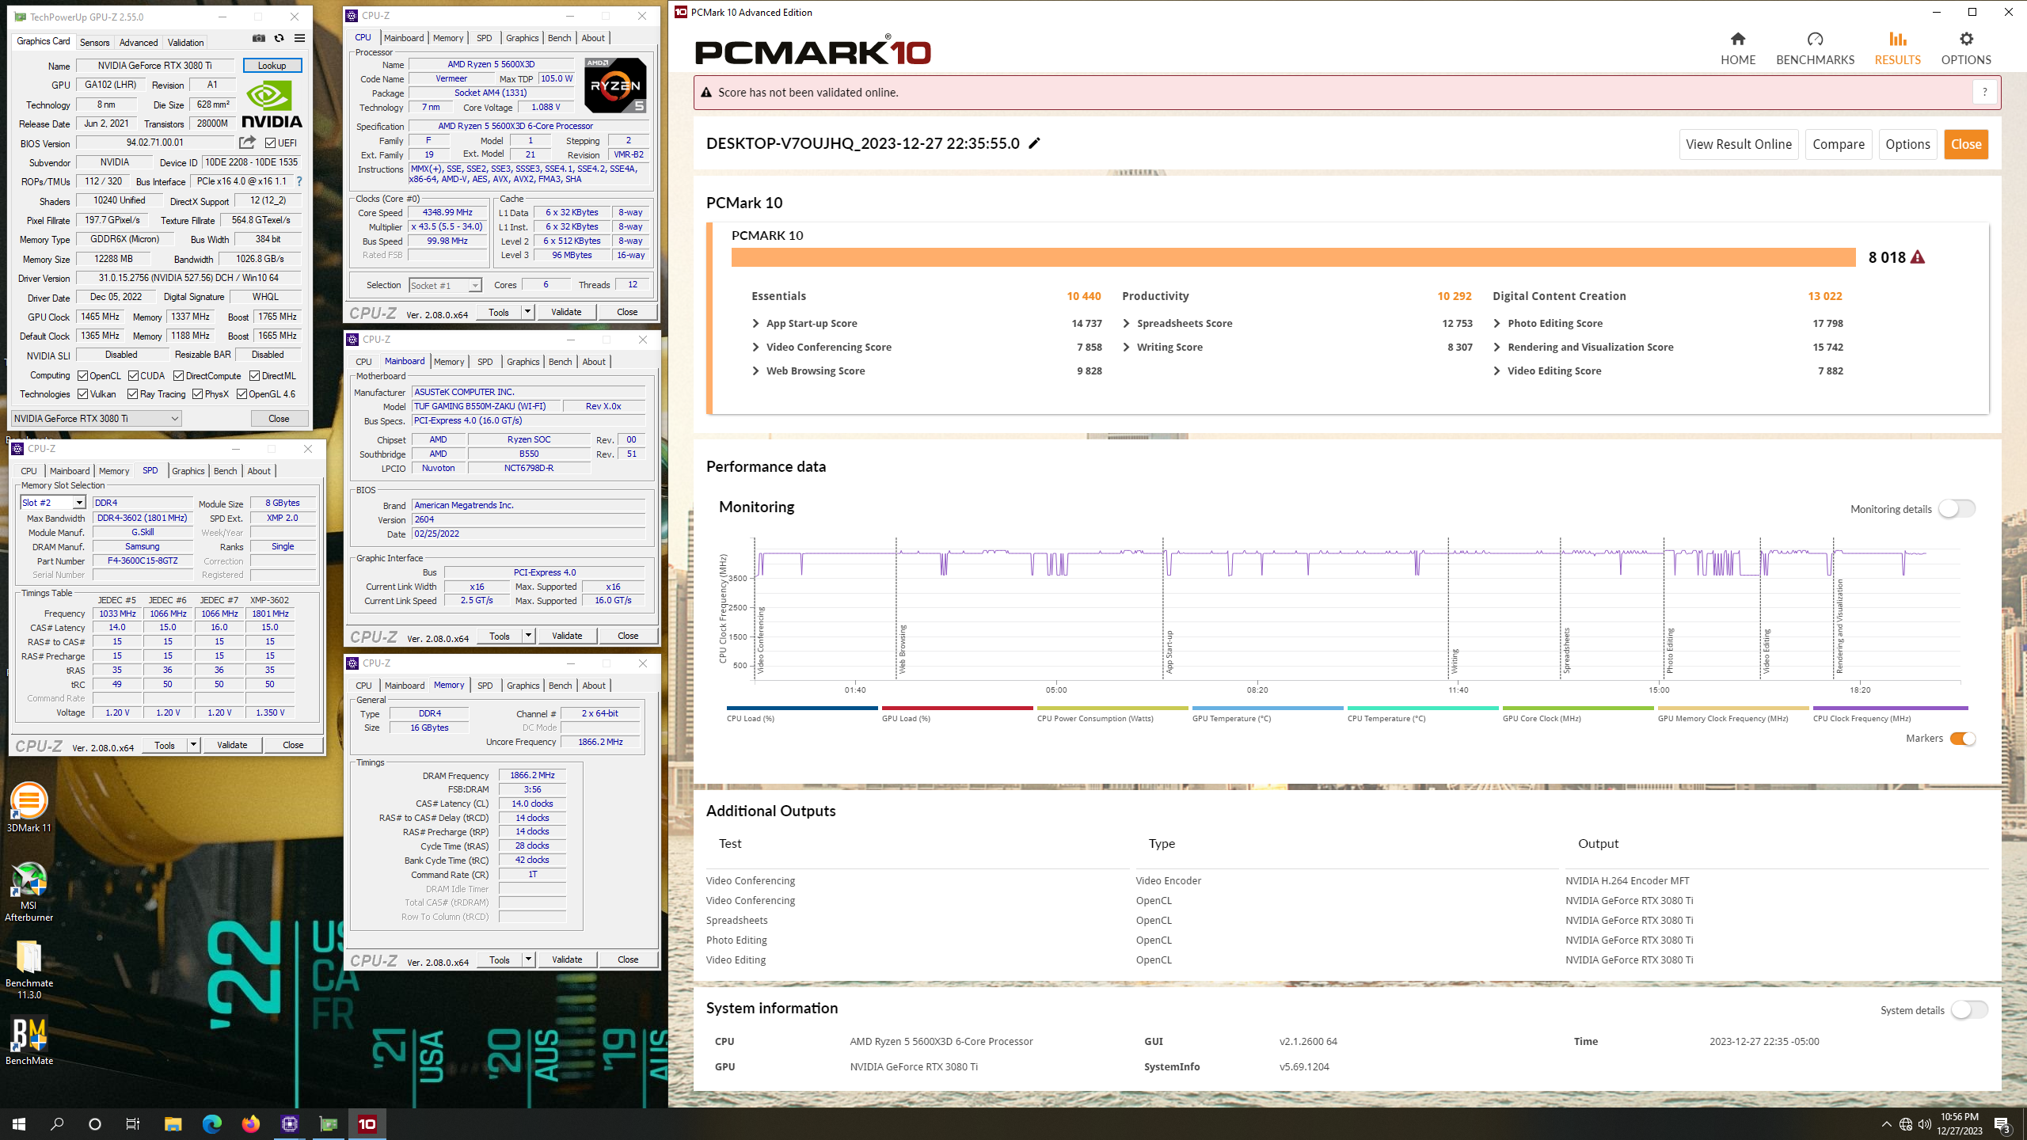Click the Compare button in PCMark
The height and width of the screenshot is (1140, 2027).
click(x=1839, y=144)
